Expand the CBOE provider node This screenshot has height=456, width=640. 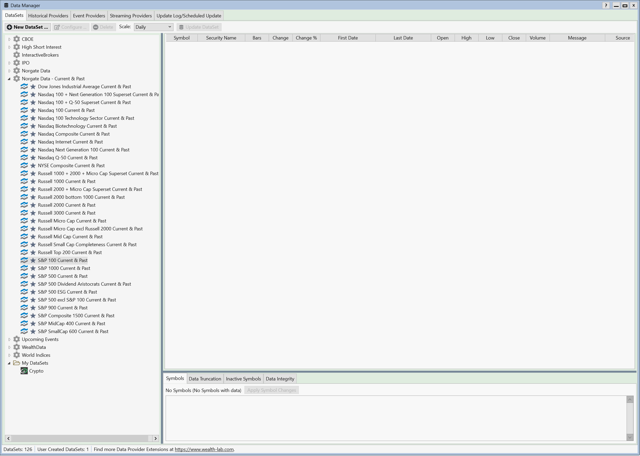click(9, 39)
